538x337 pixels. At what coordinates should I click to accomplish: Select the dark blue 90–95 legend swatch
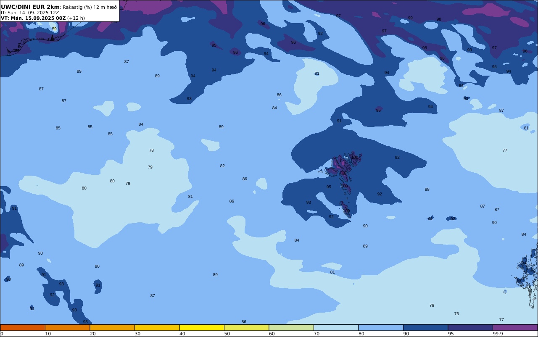[x=426, y=327]
